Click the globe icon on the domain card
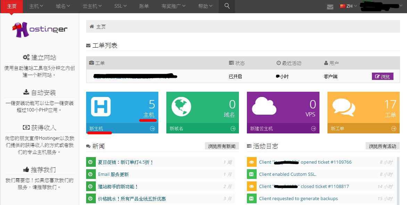Screen dimensions: 407x205 (181, 107)
